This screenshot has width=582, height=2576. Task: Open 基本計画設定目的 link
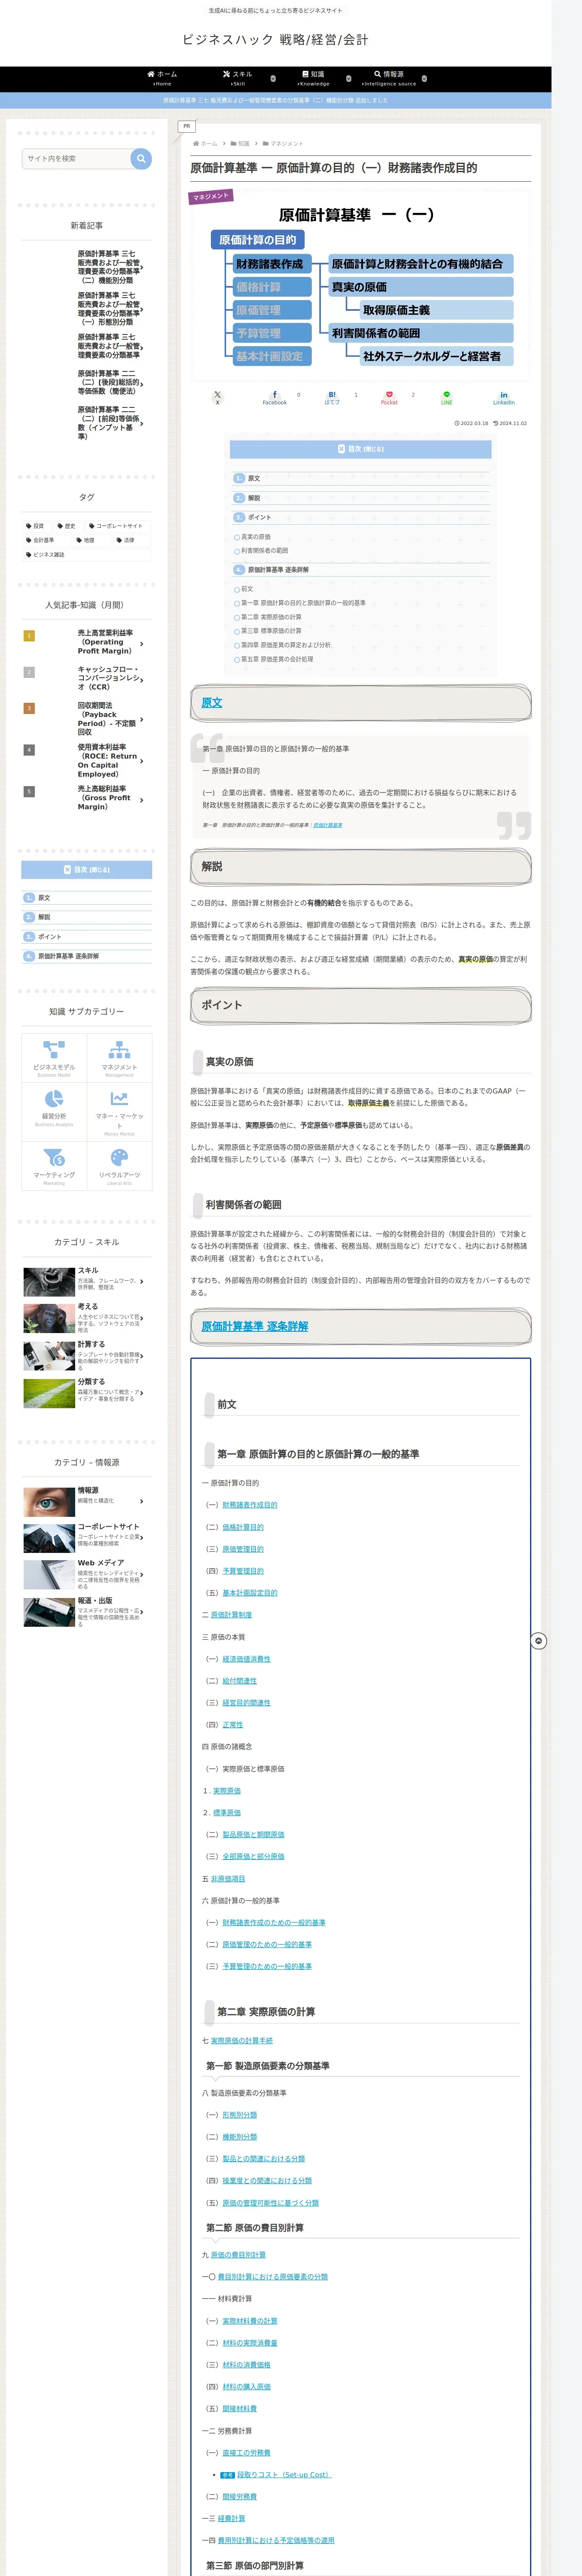(x=250, y=1593)
